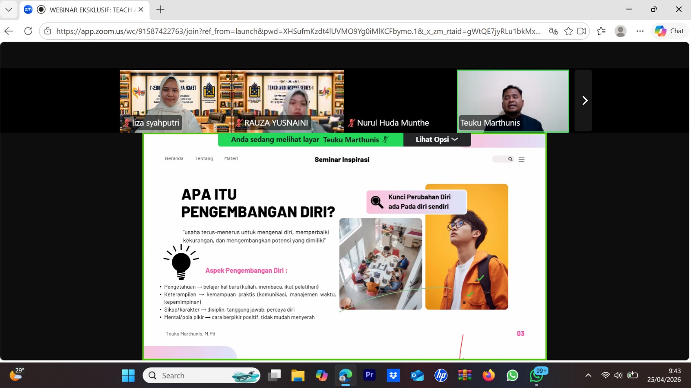
Task: Select the WEBINAR EKSKLUSIF browser tab
Action: (x=86, y=9)
